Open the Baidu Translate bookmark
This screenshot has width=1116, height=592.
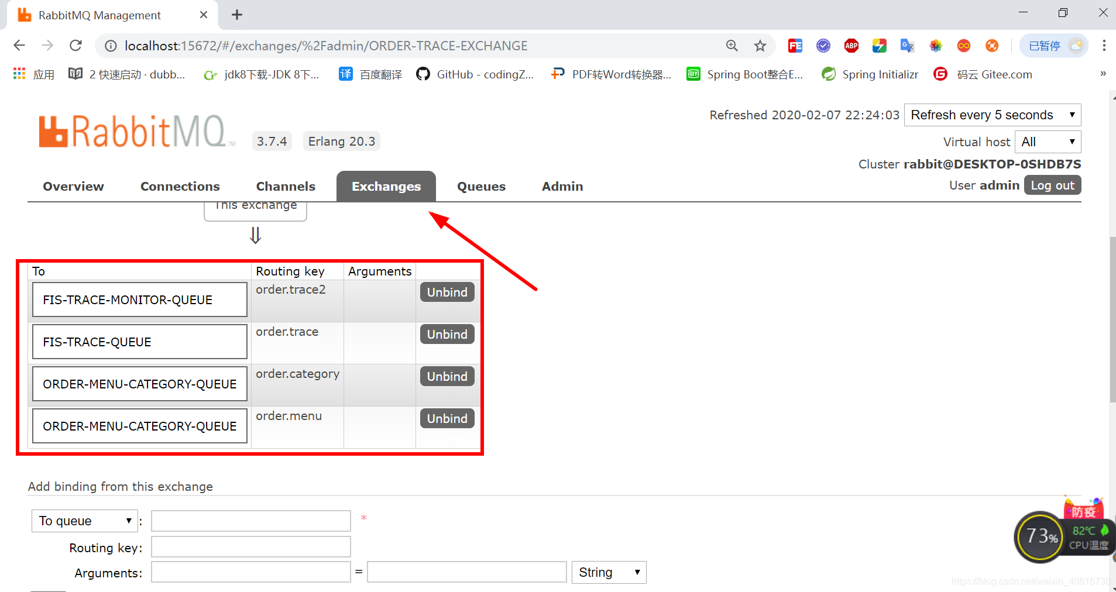370,74
